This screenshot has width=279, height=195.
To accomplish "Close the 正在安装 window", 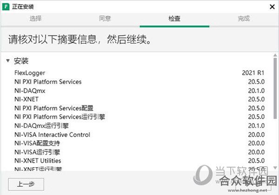I will pyautogui.click(x=272, y=7).
